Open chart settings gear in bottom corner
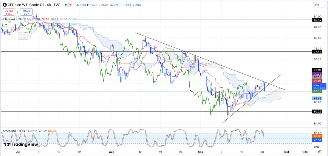The width and height of the screenshot is (328, 156). 319,152
